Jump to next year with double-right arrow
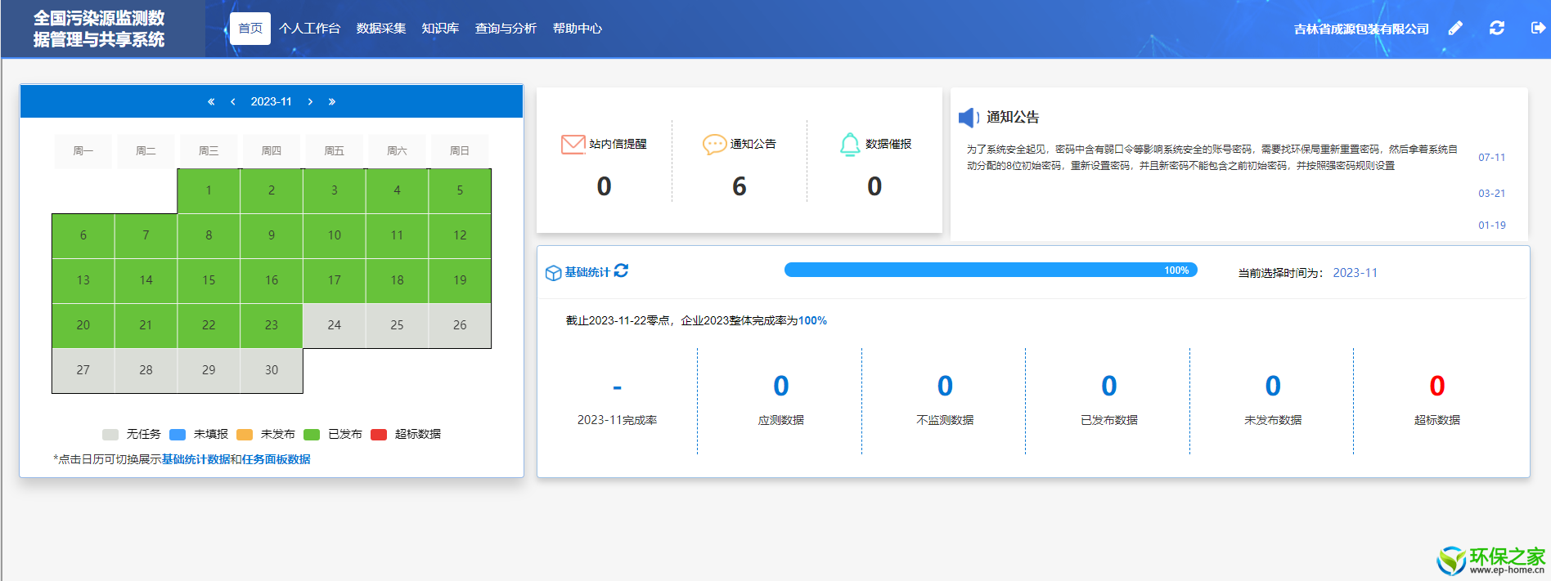This screenshot has width=1551, height=581. pos(331,101)
